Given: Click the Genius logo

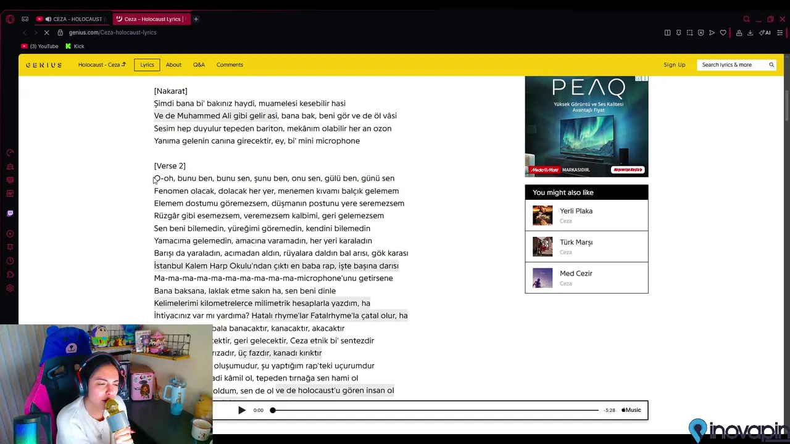Looking at the screenshot, I should tap(44, 65).
